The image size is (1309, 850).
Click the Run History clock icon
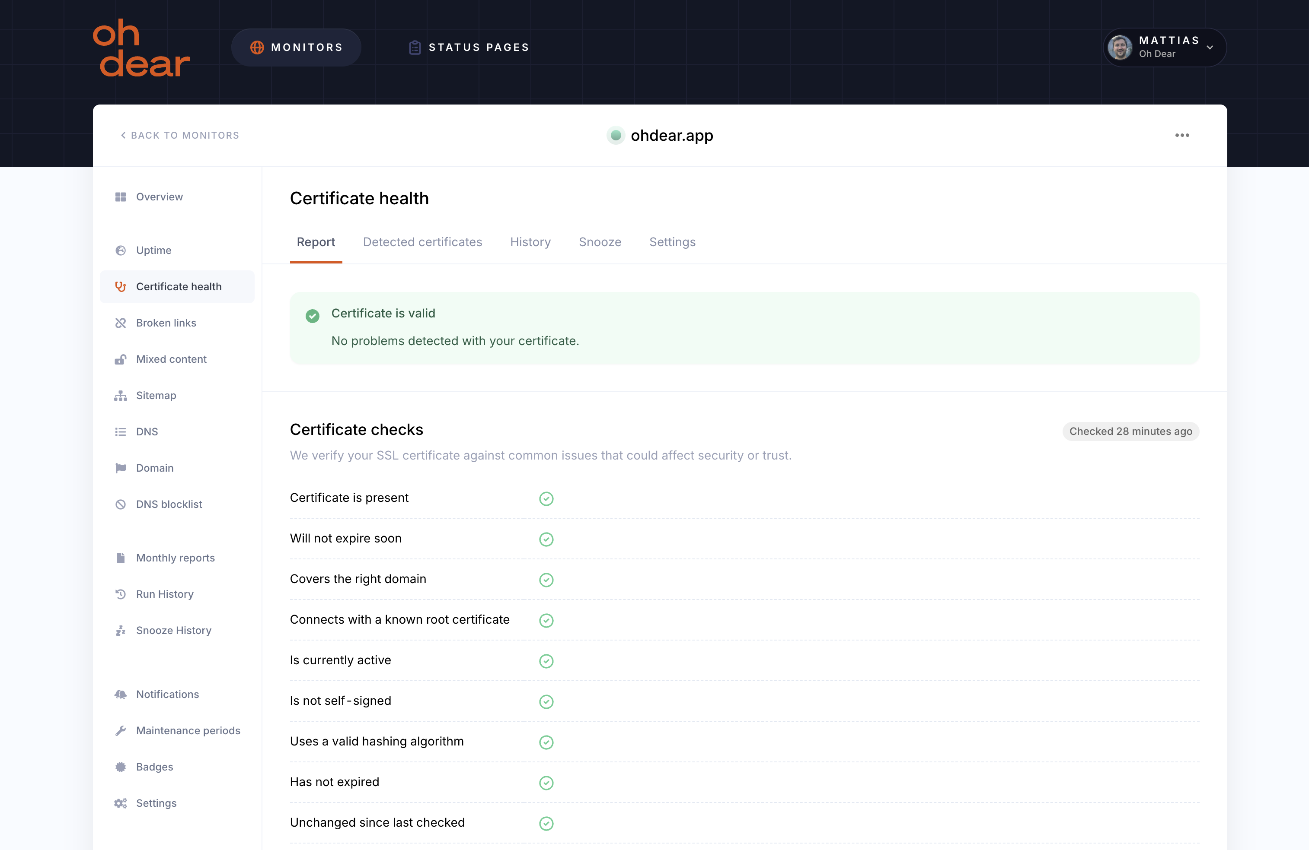click(121, 594)
